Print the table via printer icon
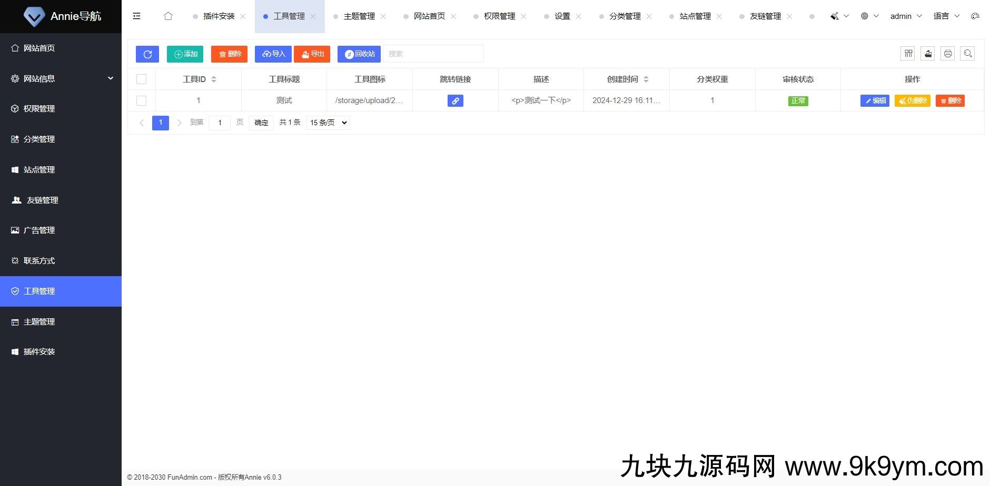Viewport: 990px width, 486px height. [948, 53]
